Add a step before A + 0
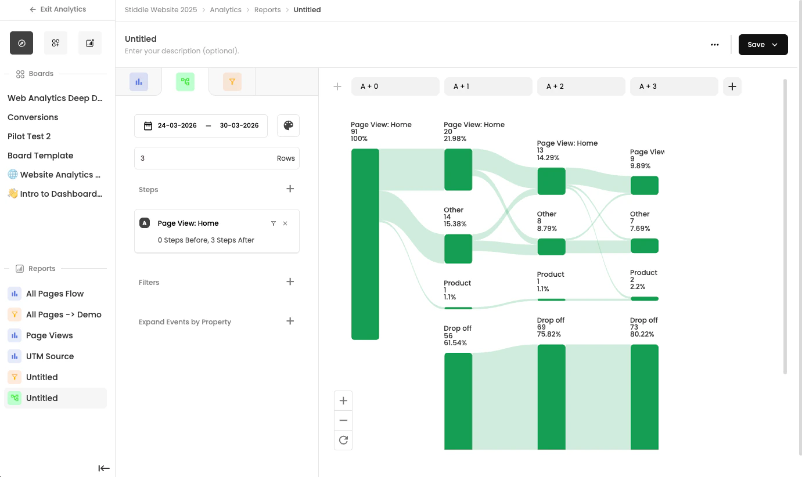Image resolution: width=802 pixels, height=477 pixels. pyautogui.click(x=337, y=86)
